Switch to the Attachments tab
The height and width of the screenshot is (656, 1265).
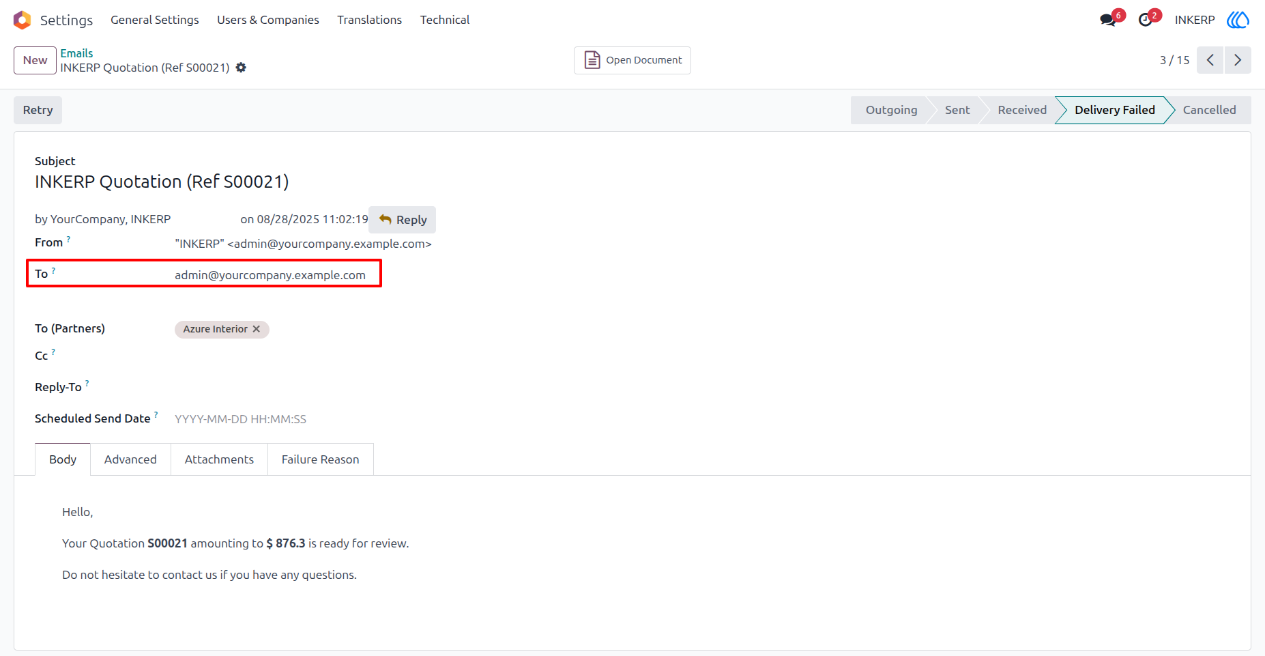click(219, 459)
